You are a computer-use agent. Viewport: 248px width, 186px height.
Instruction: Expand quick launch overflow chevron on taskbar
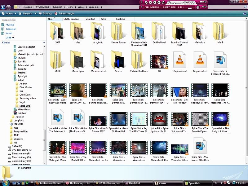32,182
